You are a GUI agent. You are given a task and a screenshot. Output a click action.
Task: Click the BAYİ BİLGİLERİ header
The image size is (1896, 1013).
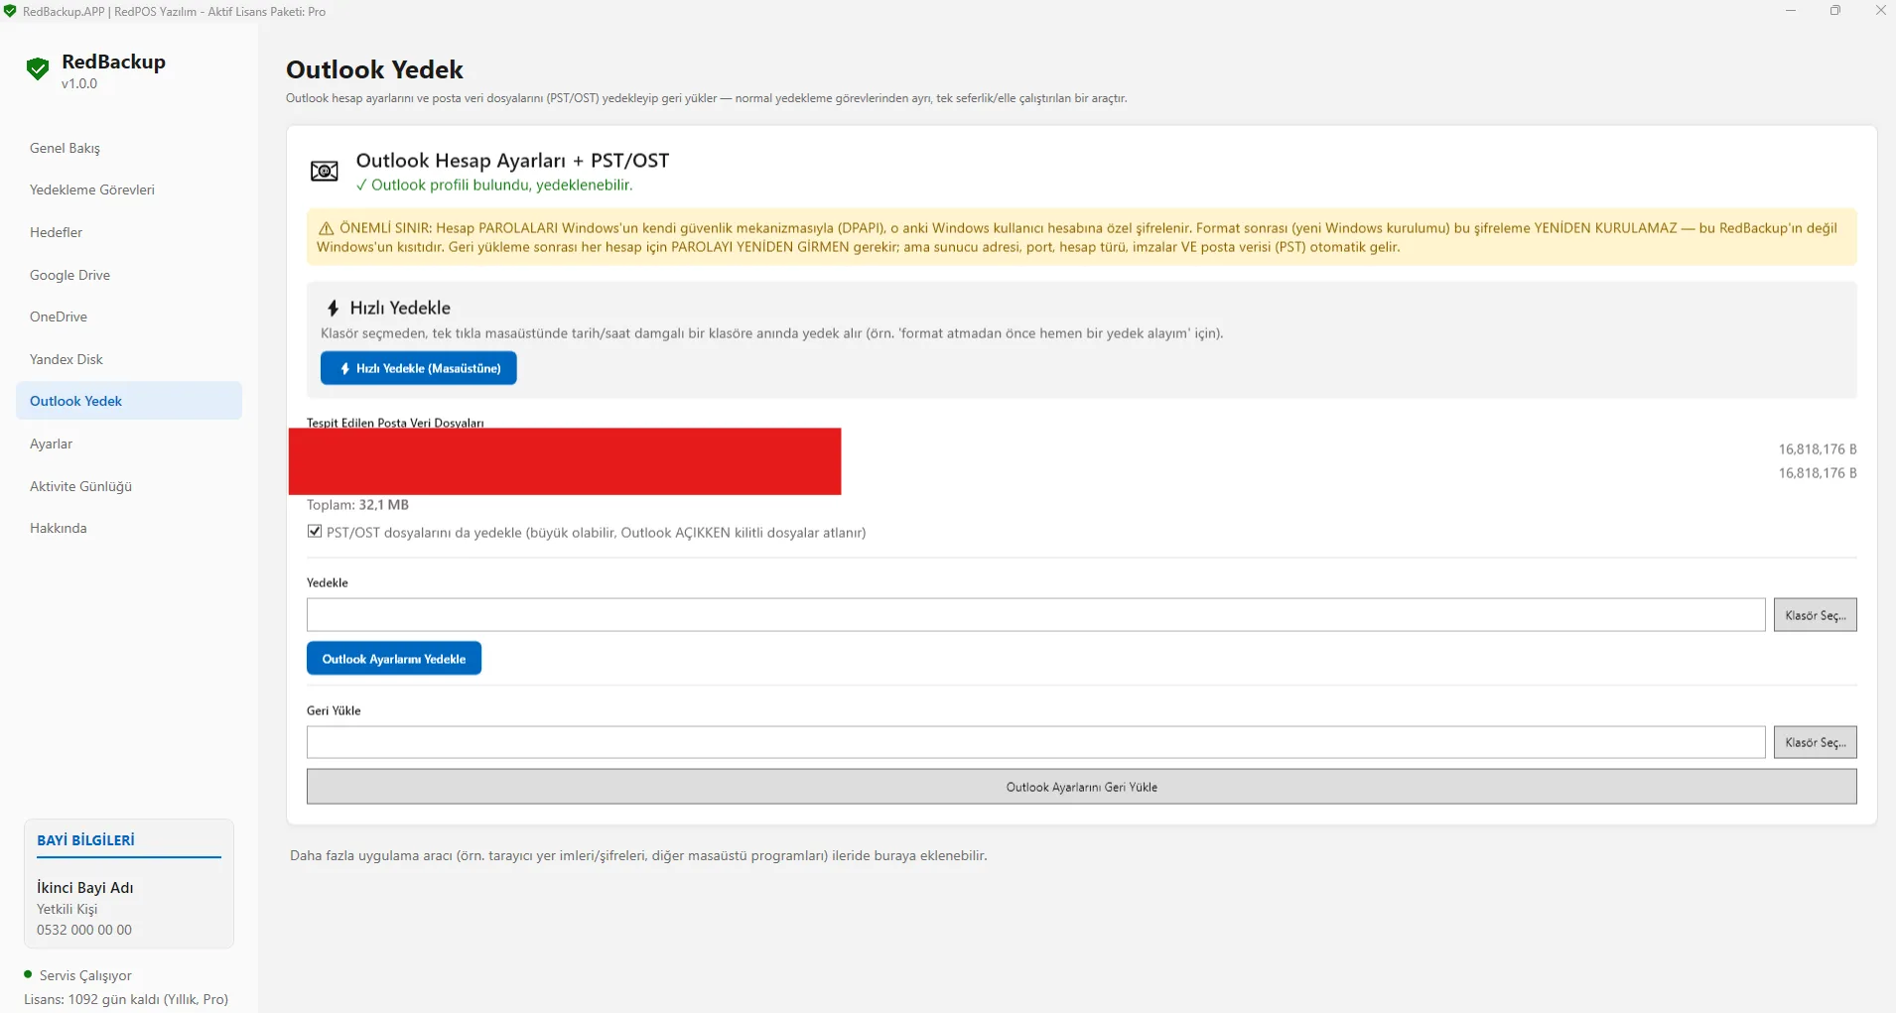tap(85, 840)
